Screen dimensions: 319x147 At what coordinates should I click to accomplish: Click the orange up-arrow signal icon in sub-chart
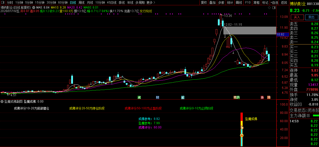[x=242, y=136]
